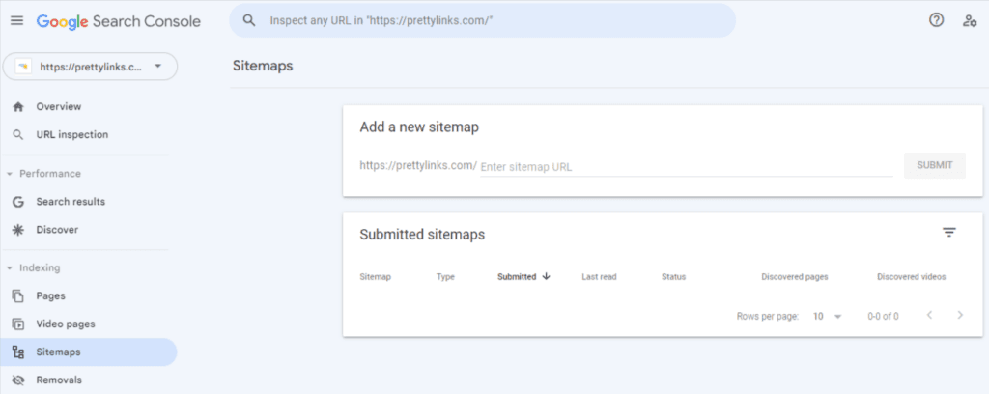The image size is (989, 394).
Task: Click the URL inspection magnifier icon
Action: pos(18,135)
